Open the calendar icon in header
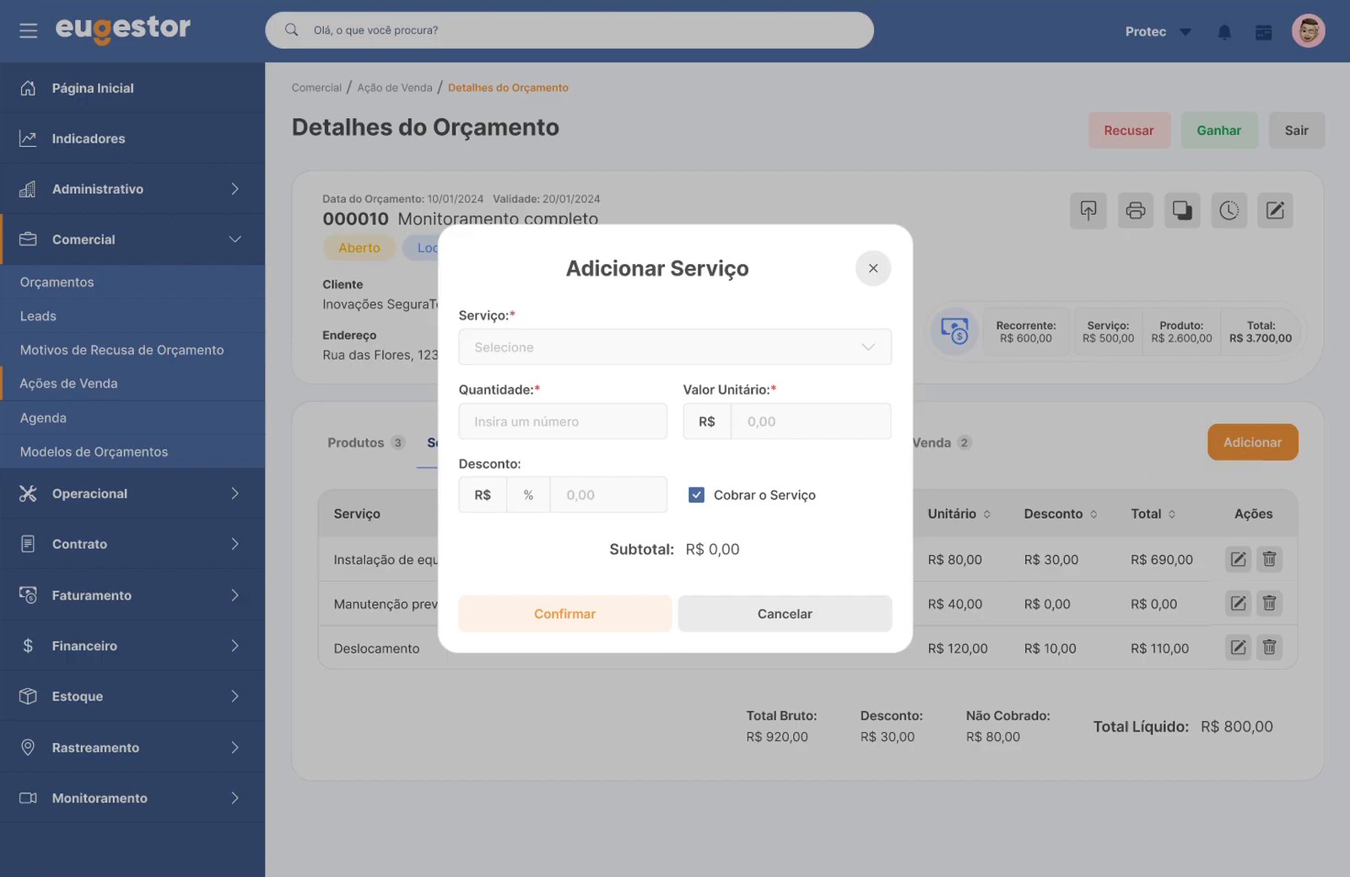Image resolution: width=1350 pixels, height=877 pixels. 1263,32
